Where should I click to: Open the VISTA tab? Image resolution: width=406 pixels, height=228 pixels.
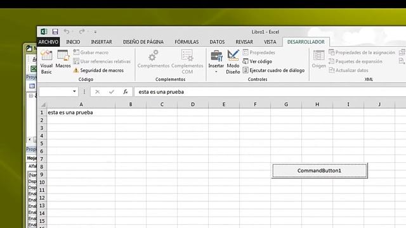click(x=270, y=42)
